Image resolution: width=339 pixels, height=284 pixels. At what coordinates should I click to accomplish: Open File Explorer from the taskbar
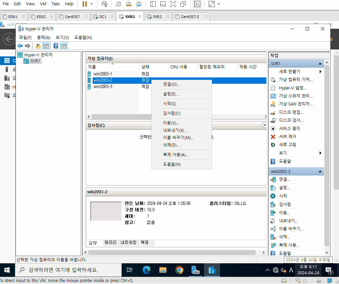(163, 270)
